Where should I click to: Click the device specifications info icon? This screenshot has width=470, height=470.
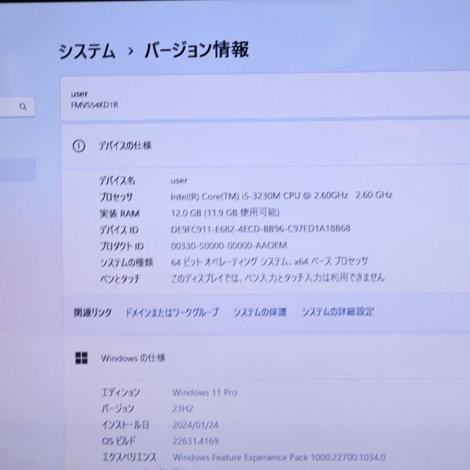(x=79, y=146)
